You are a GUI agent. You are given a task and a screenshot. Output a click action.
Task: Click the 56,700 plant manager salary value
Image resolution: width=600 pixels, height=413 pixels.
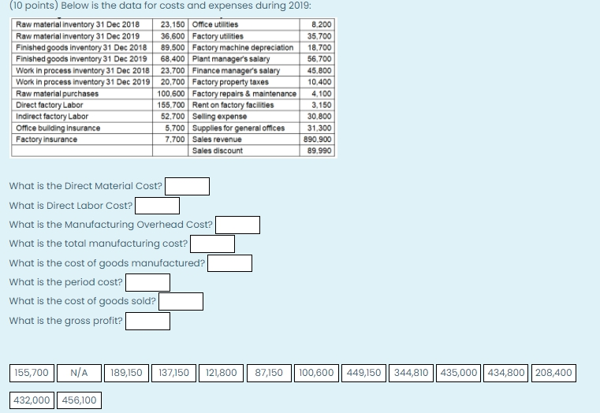point(319,59)
